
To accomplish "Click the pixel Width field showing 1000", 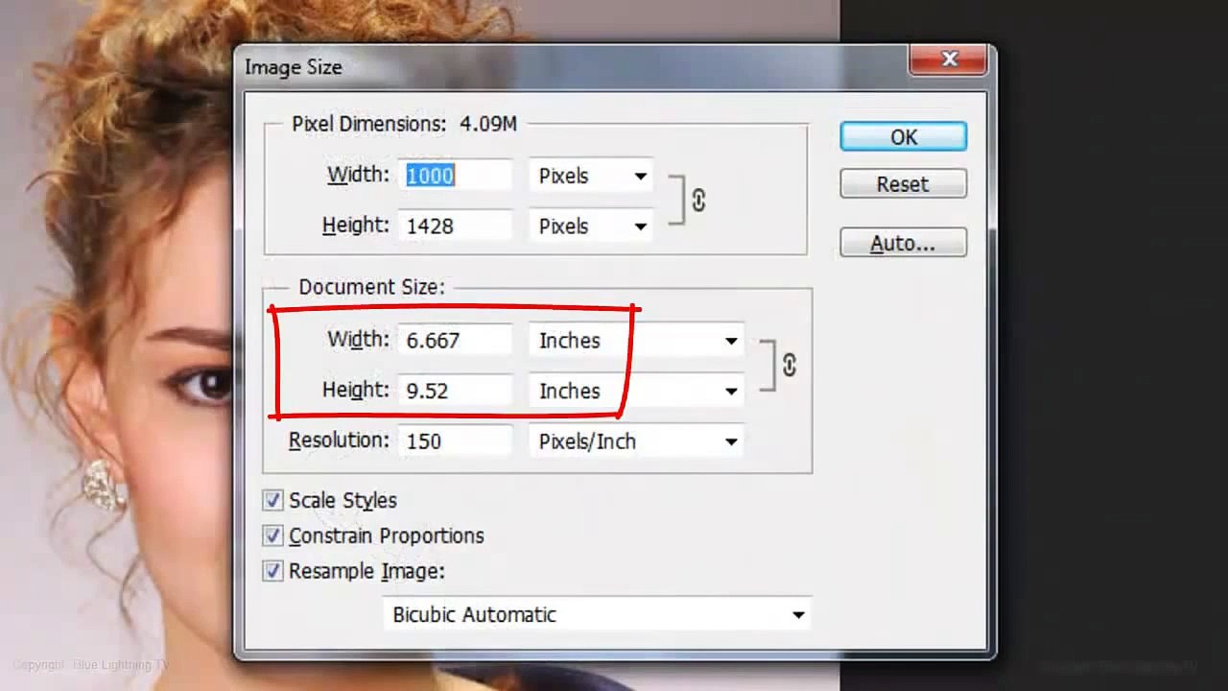I will click(x=456, y=176).
